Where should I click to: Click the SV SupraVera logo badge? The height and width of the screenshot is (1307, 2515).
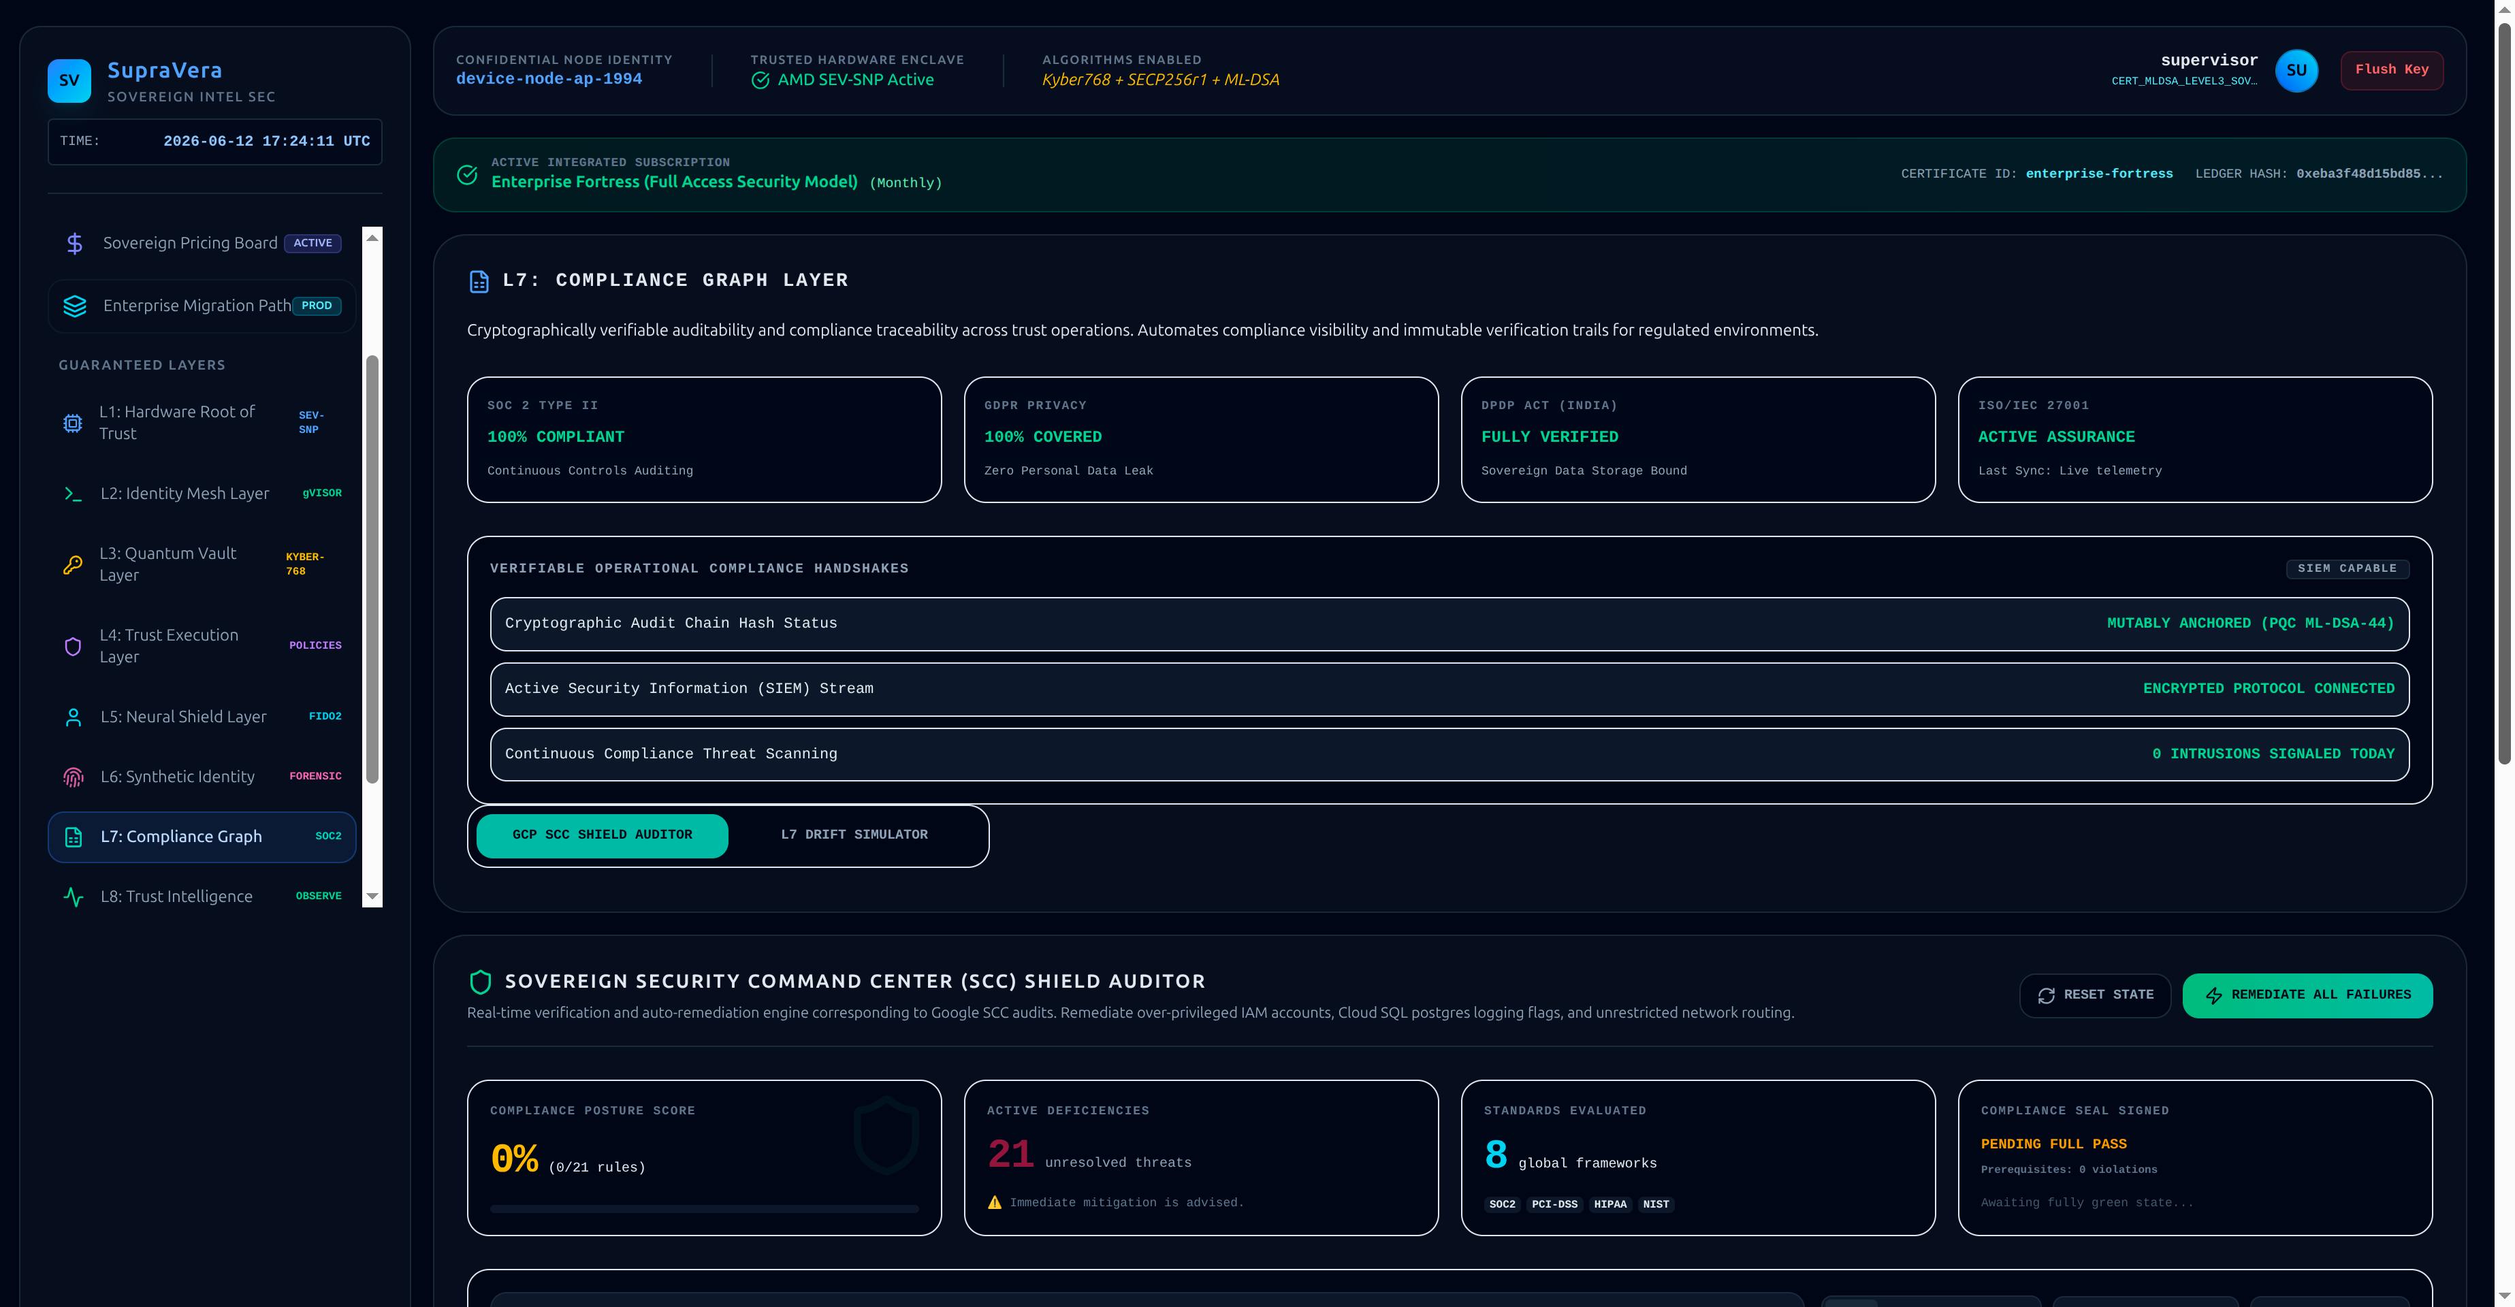[x=69, y=81]
